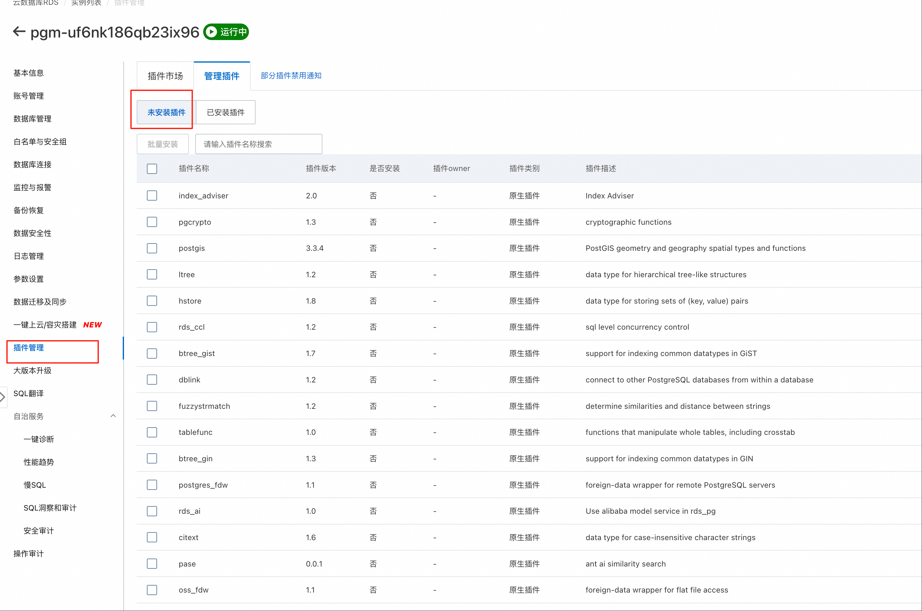This screenshot has height=611, width=922.
Task: Tick the select-all checkbox in table header
Action: pos(152,169)
